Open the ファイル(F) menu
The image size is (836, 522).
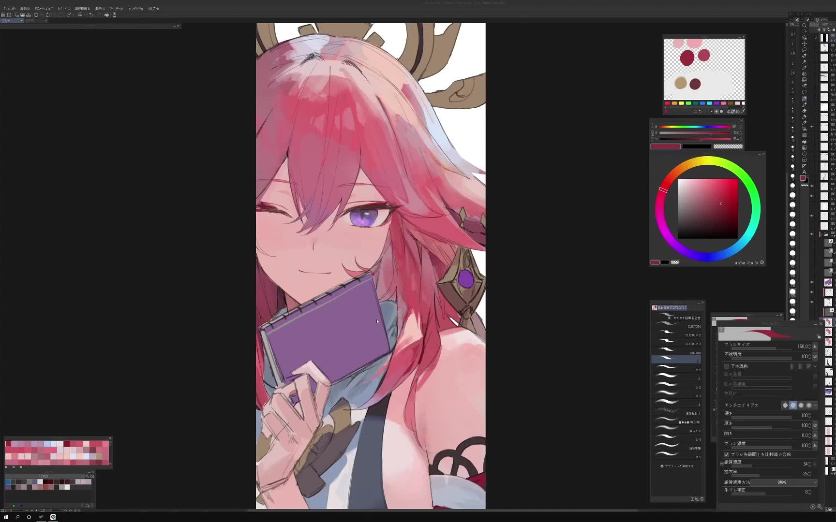(10, 8)
